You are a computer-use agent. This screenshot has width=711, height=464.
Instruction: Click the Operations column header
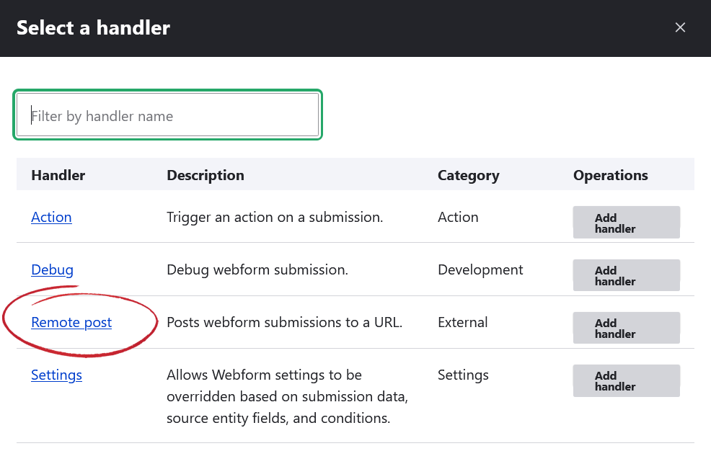(610, 175)
